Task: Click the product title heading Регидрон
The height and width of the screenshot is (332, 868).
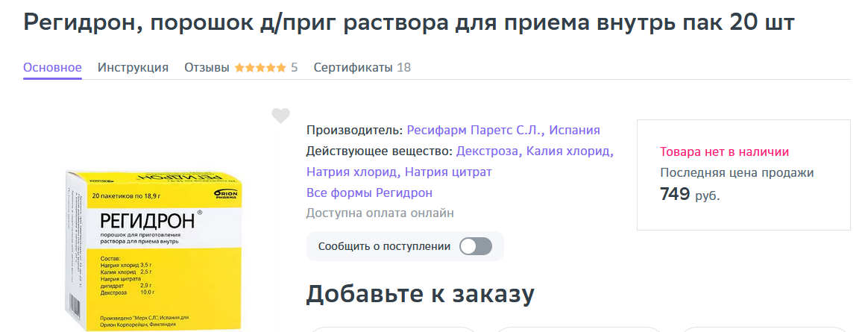Action: 409,22
